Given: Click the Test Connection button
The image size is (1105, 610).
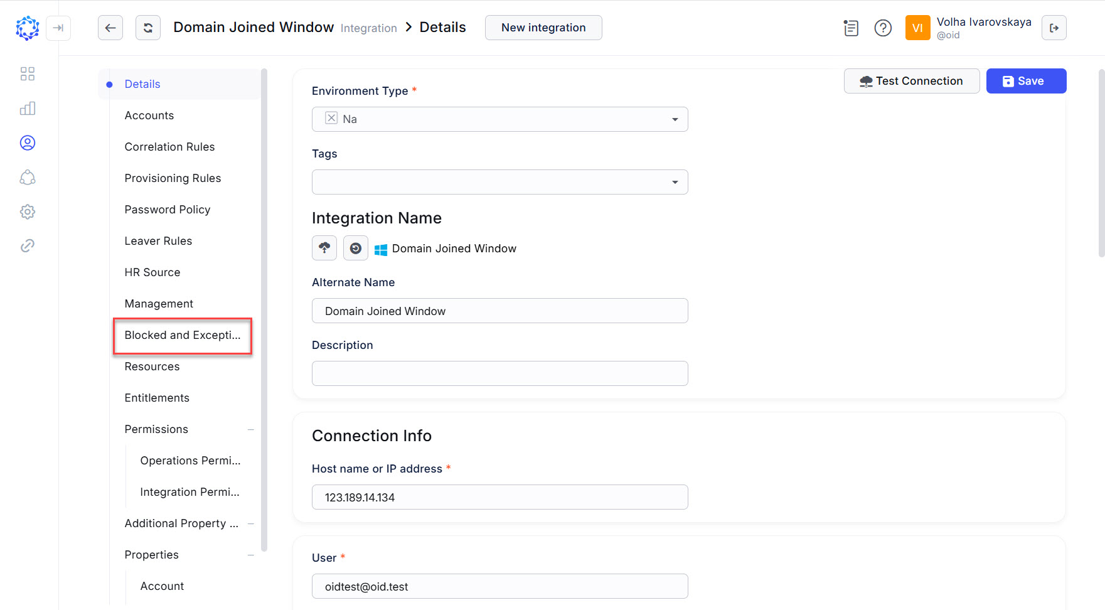Looking at the screenshot, I should [x=911, y=80].
